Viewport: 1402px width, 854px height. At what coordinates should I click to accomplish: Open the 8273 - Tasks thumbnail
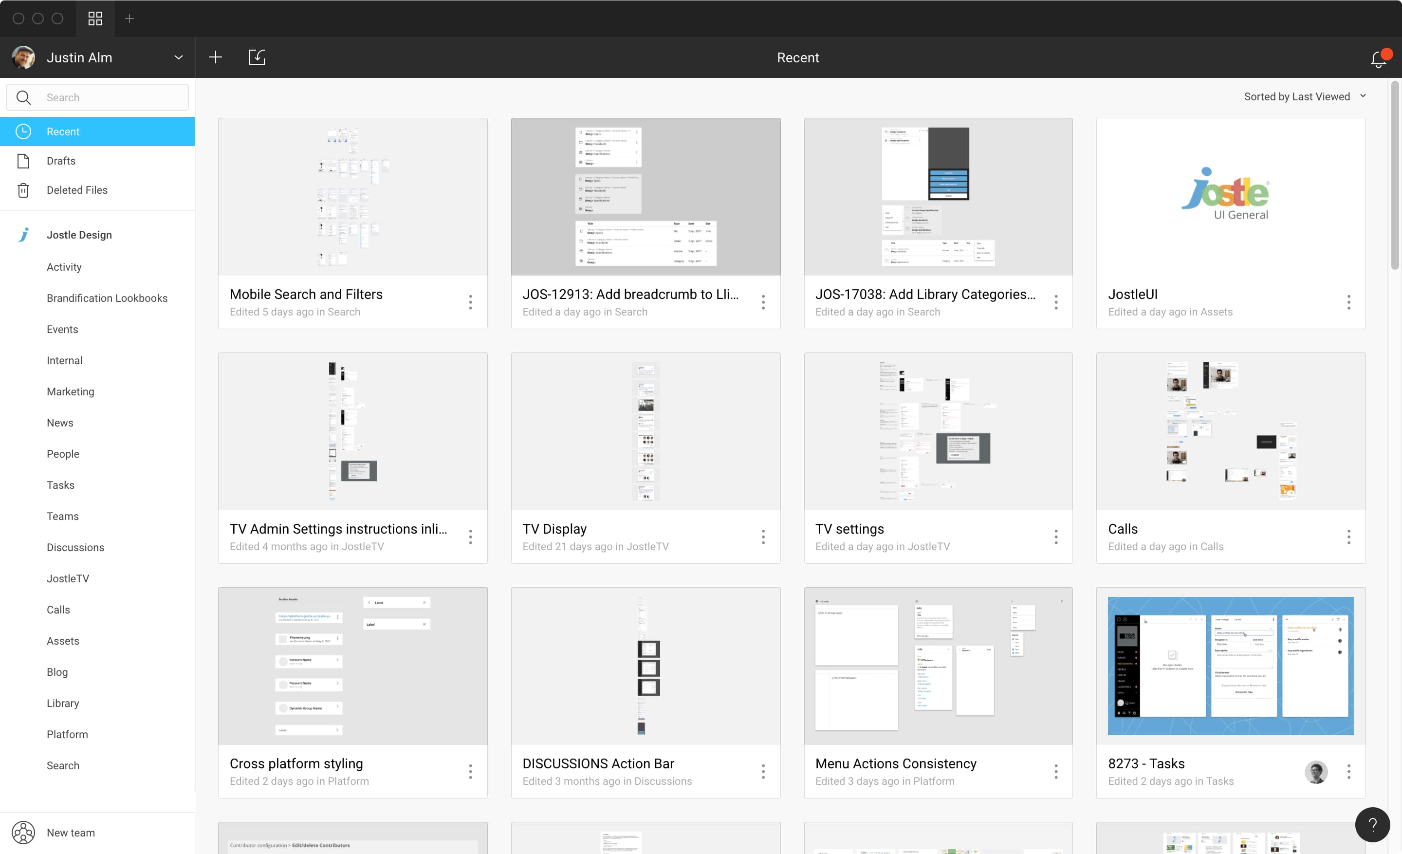[x=1230, y=666]
